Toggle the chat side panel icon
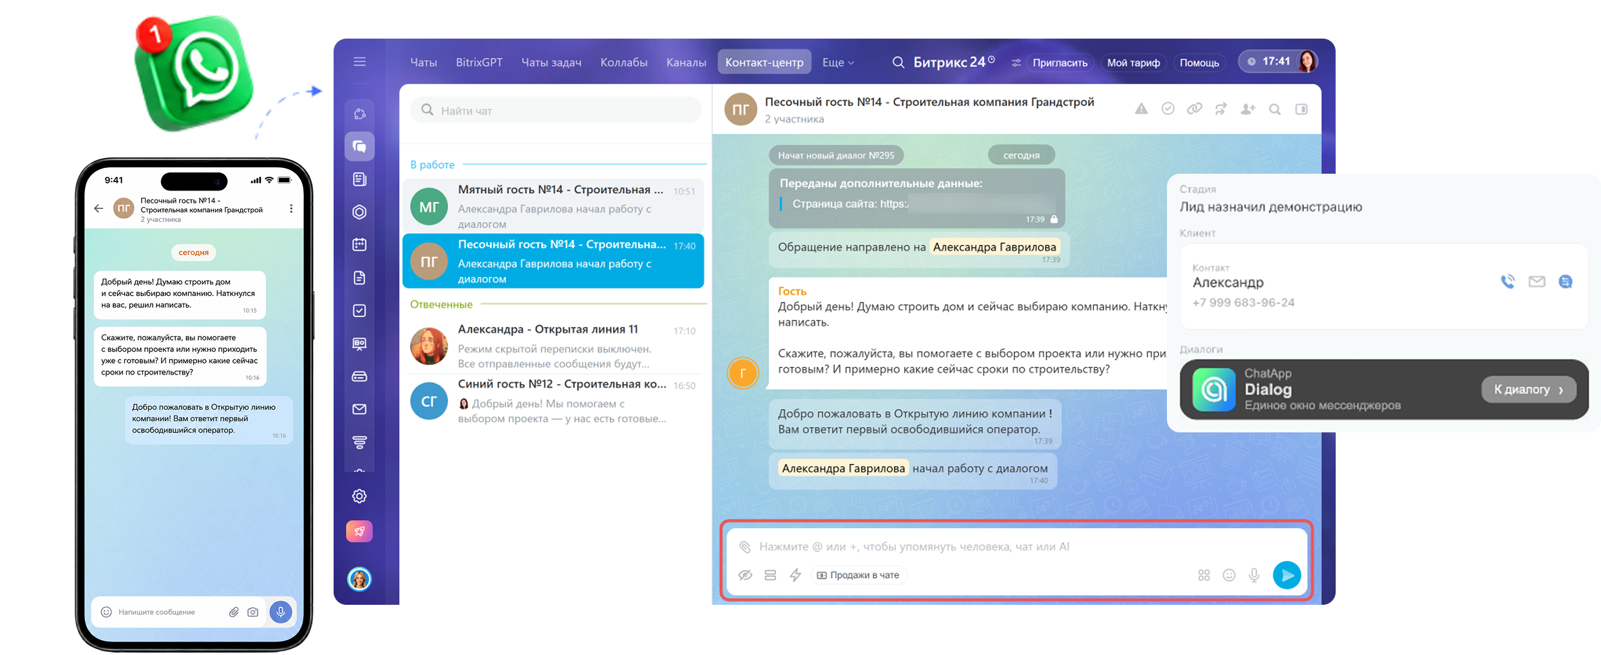Viewport: 1601px width, 655px height. click(1302, 109)
